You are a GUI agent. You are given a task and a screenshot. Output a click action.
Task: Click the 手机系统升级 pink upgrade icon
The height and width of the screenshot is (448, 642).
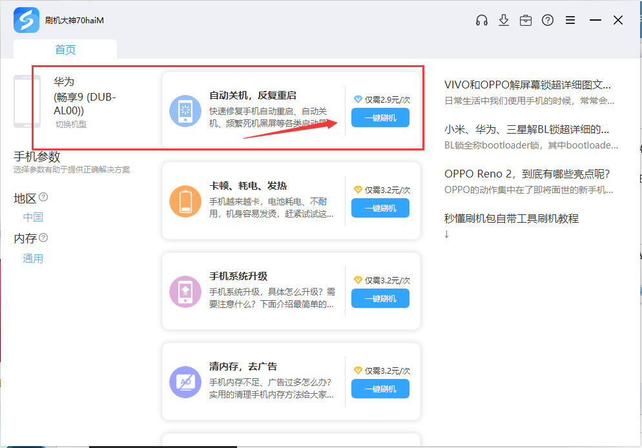pos(185,292)
